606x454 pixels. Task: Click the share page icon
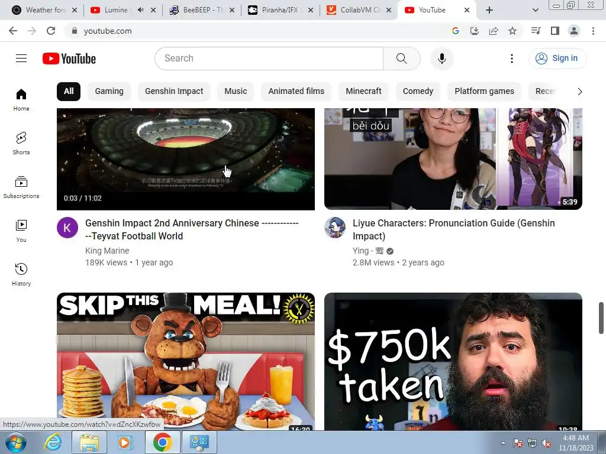(x=493, y=31)
